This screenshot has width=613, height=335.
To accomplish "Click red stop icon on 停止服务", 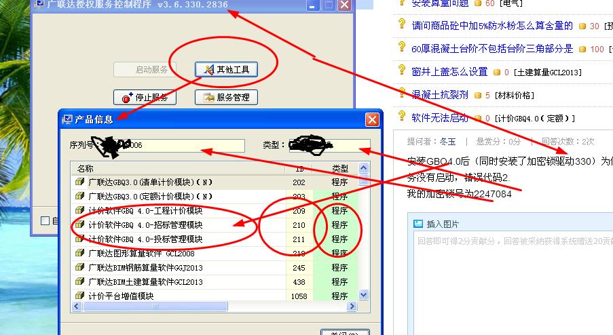I will 127,98.
